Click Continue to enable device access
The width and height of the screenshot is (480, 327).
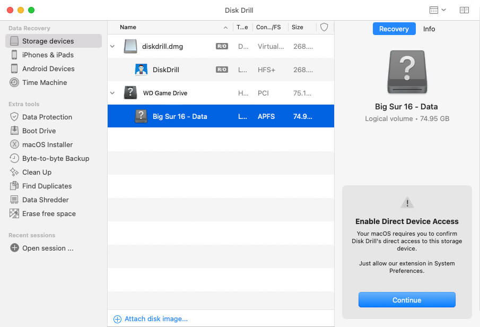tap(407, 300)
